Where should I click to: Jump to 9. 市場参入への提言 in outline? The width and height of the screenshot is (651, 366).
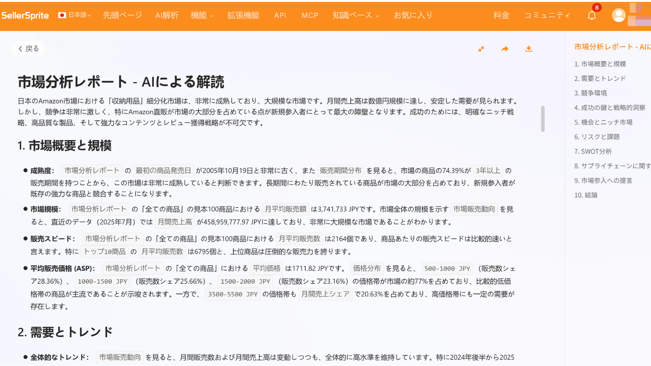coord(603,180)
